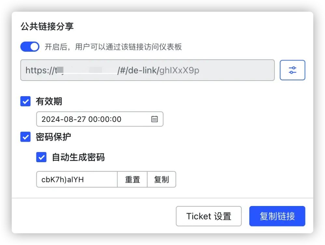Turn off the public link sharing switch
The width and height of the screenshot is (325, 245).
click(x=30, y=47)
